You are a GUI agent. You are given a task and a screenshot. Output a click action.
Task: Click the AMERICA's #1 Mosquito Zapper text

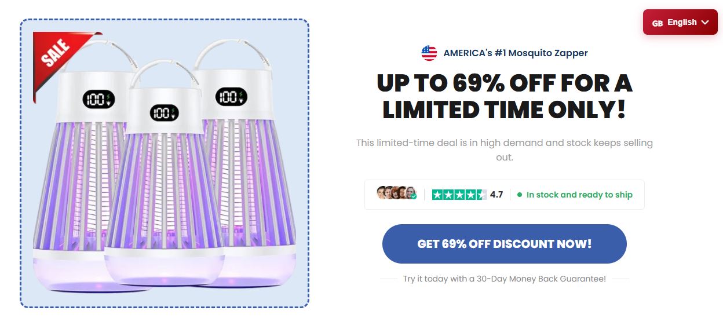(516, 53)
